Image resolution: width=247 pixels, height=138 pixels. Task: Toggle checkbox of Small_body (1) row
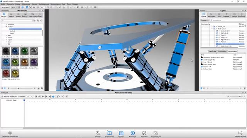point(217,31)
